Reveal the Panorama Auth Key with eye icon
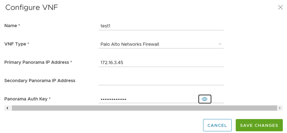Image resolution: width=287 pixels, height=133 pixels. pos(205,99)
